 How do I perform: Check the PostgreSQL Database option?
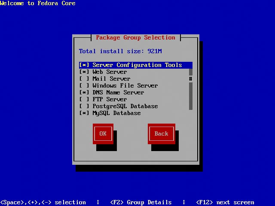click(84, 106)
